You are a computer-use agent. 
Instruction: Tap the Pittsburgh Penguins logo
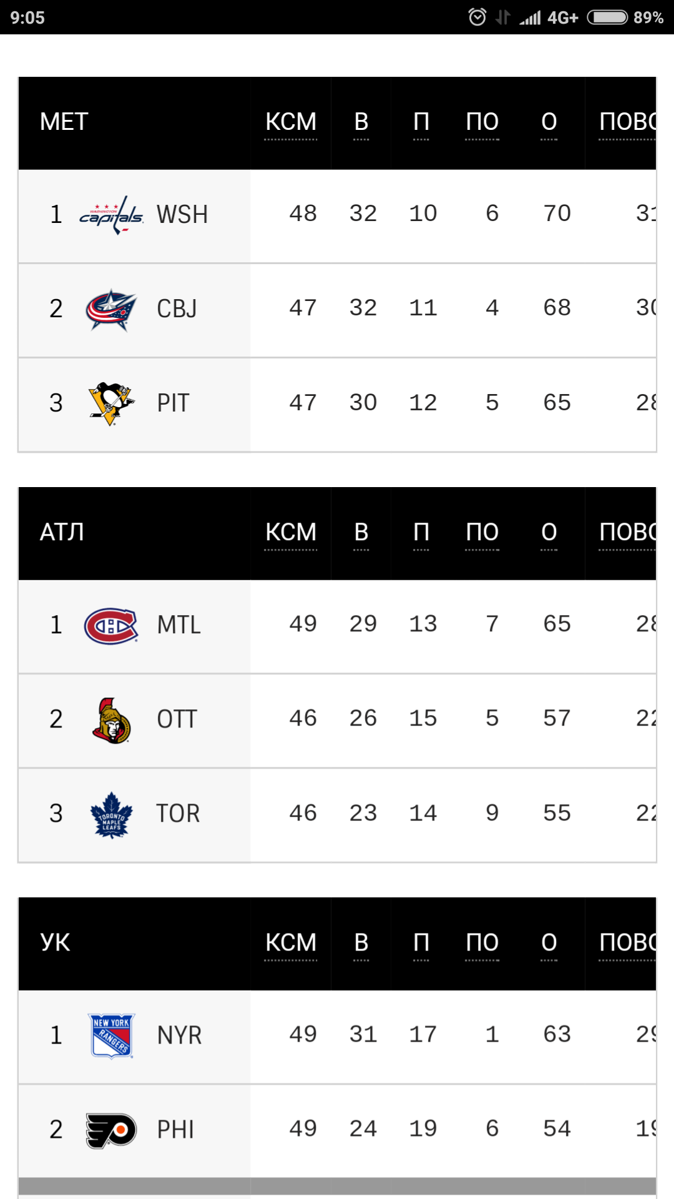point(111,403)
